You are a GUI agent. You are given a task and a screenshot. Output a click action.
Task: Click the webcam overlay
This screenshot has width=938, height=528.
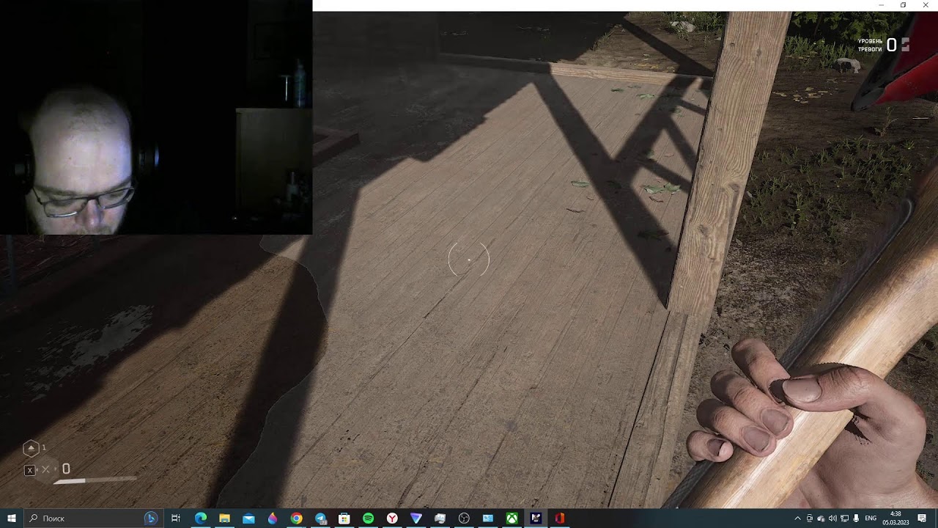(x=156, y=117)
